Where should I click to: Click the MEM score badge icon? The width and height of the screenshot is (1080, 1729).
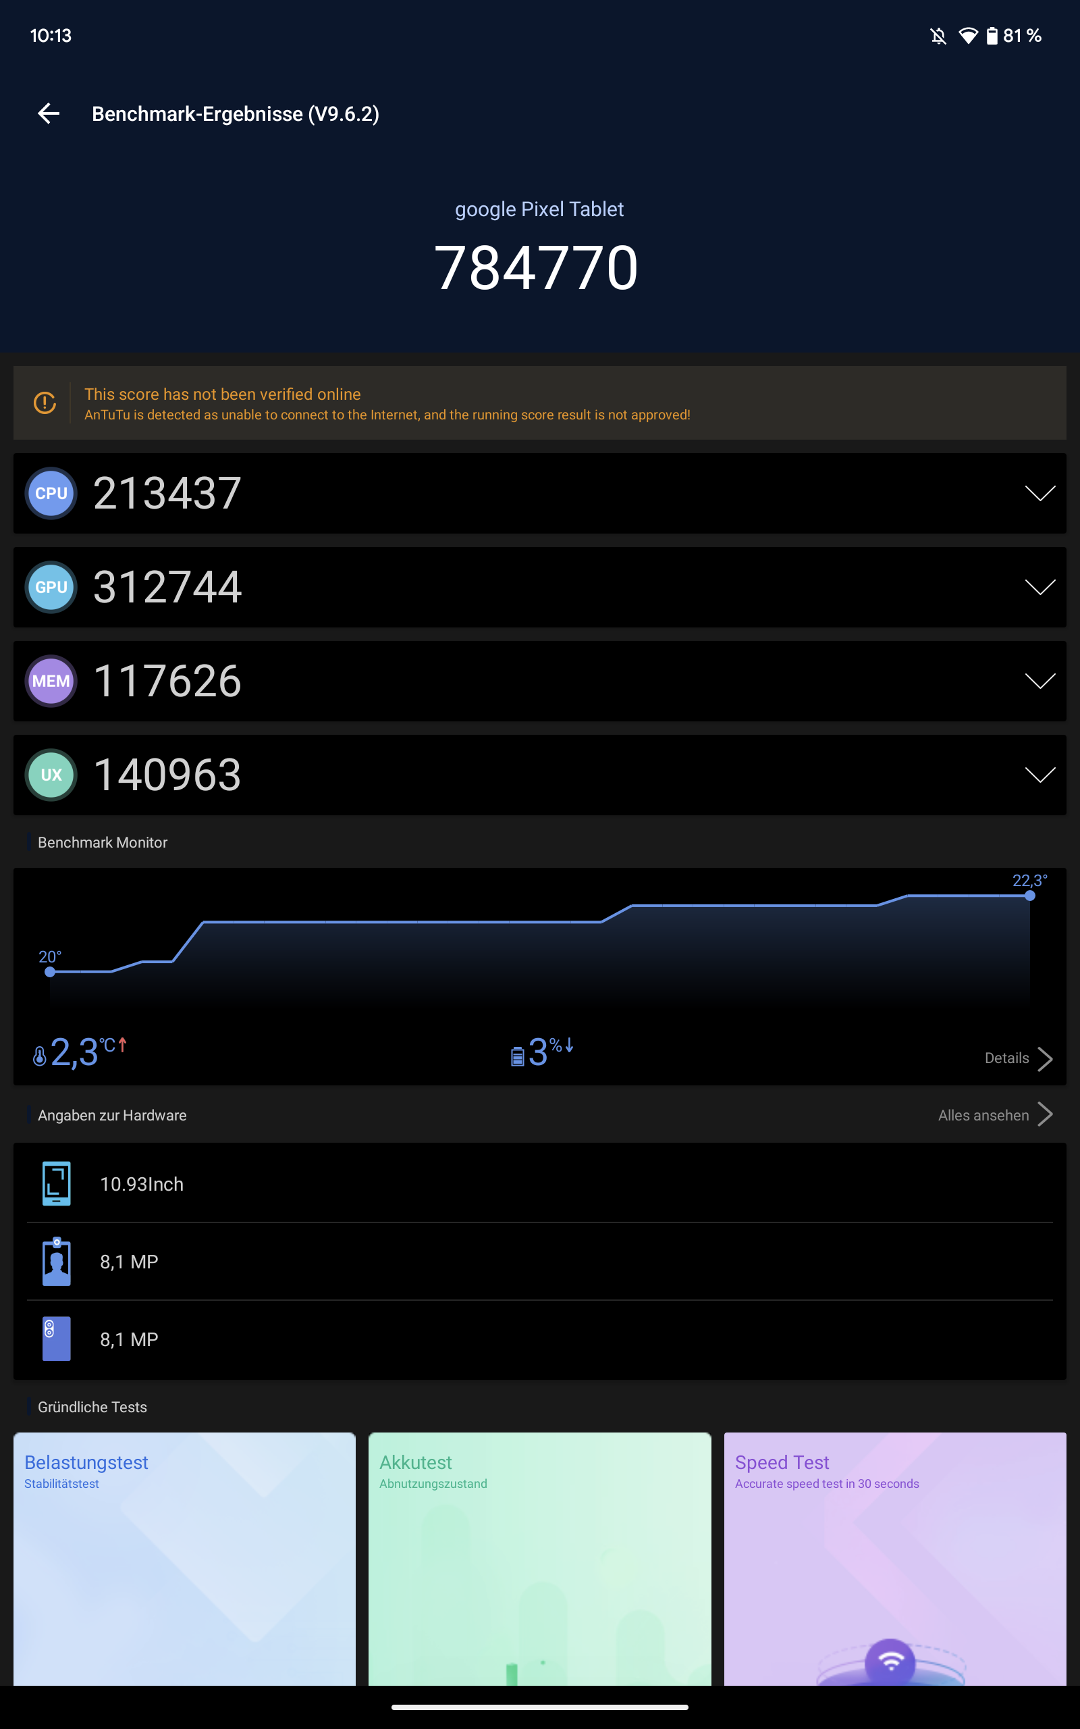(51, 681)
